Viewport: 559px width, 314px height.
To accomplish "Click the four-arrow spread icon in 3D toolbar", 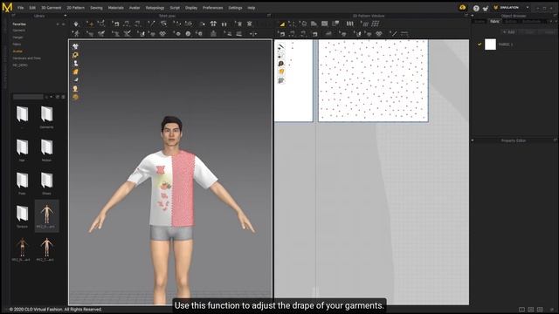I will pos(213,24).
